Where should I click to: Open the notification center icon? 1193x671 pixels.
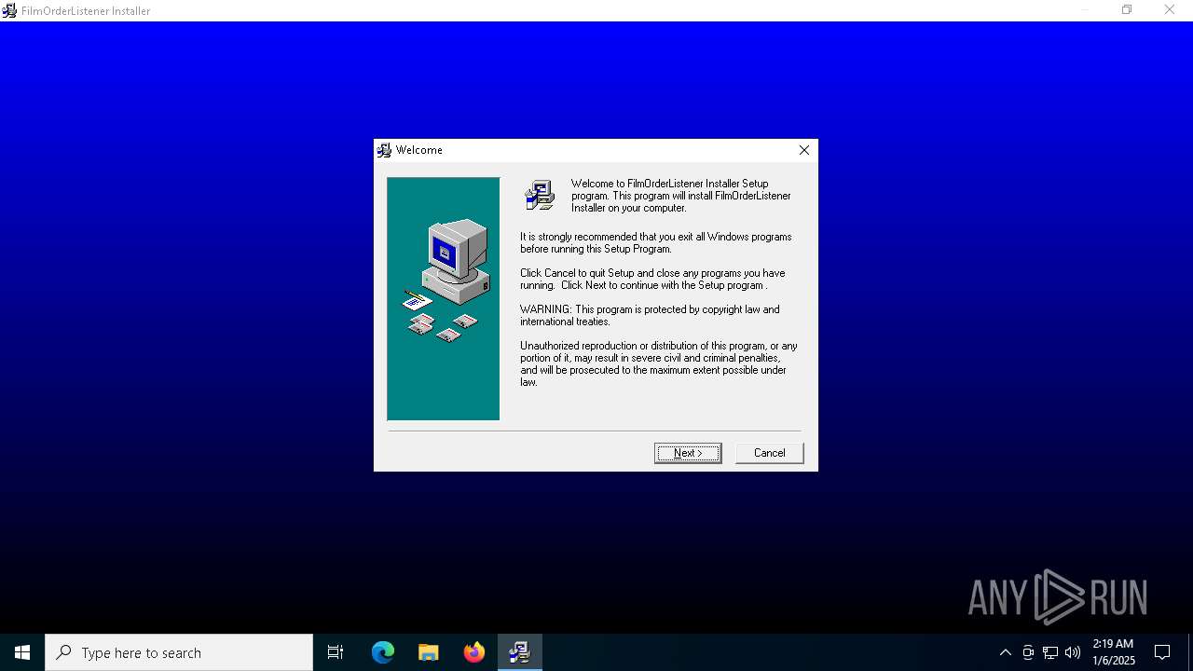tap(1162, 652)
